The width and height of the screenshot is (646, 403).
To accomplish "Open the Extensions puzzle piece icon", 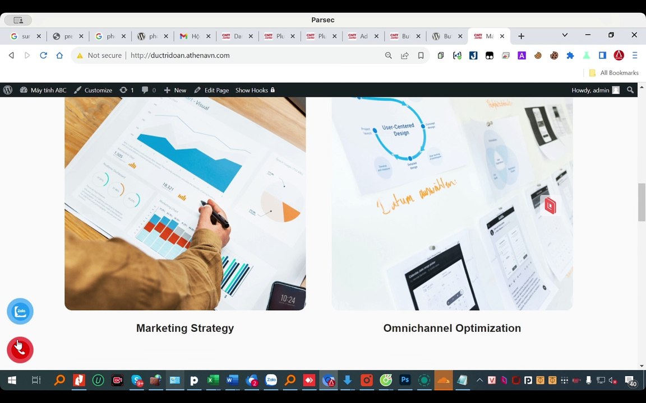I will (x=570, y=55).
